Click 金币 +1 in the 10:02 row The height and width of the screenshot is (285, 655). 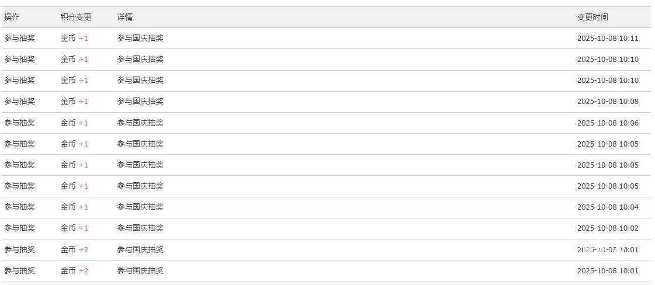[x=74, y=228]
